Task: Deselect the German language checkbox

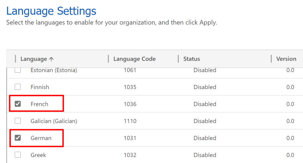Action: click(x=18, y=138)
